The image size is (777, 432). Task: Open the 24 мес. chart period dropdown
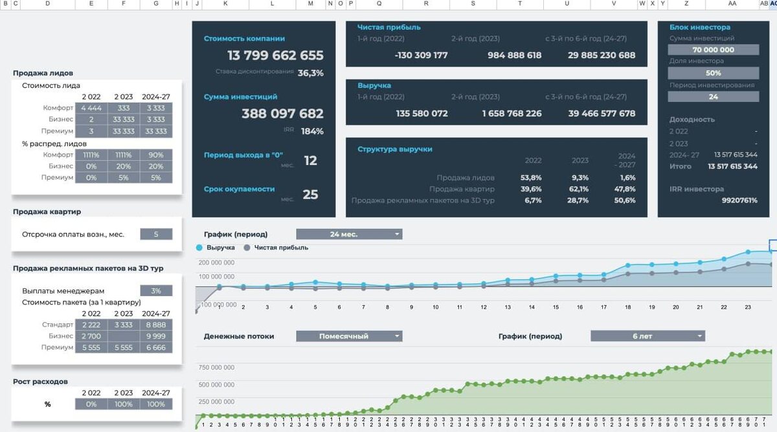coord(349,234)
